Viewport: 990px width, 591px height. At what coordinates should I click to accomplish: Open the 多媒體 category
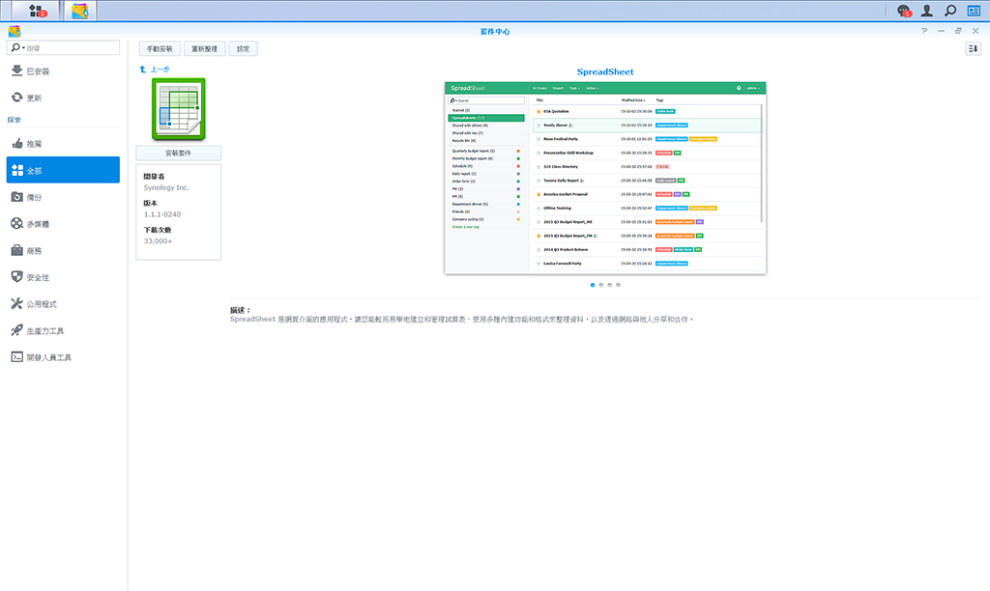pos(63,224)
